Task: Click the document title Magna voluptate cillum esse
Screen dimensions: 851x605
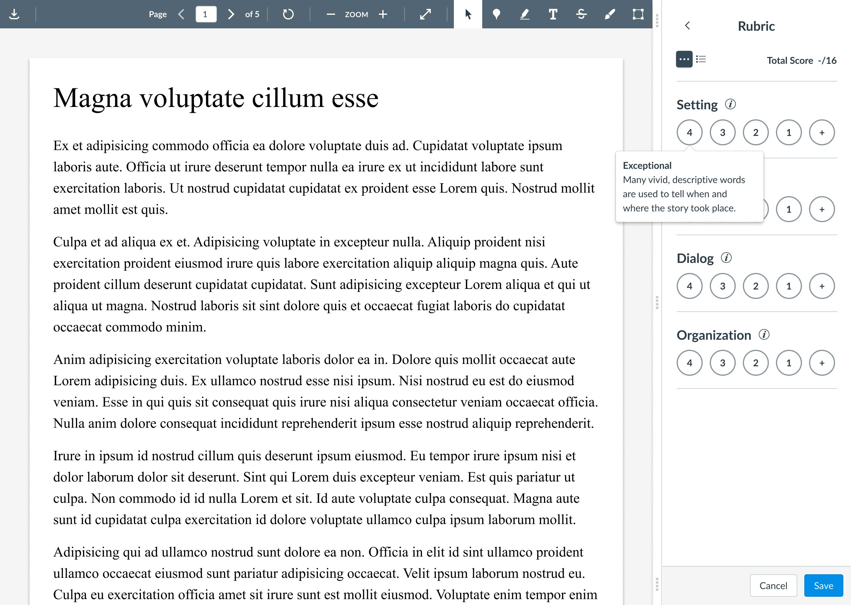Action: point(216,98)
